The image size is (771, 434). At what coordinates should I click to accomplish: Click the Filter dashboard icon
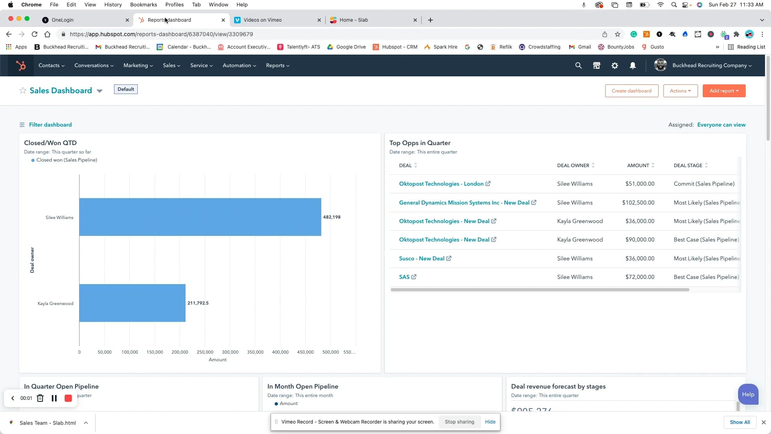22,125
